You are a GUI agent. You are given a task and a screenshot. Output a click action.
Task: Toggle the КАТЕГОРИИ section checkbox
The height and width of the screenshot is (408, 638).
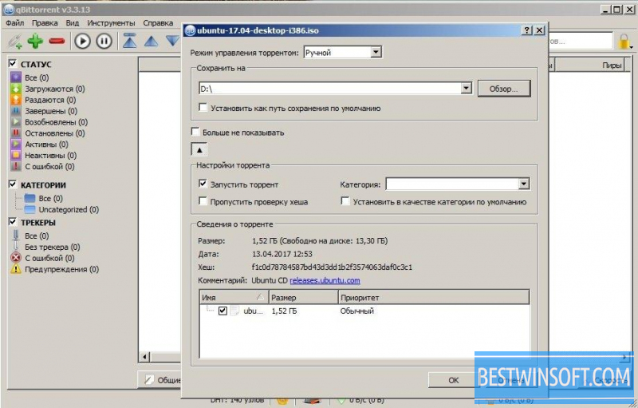pyautogui.click(x=13, y=184)
